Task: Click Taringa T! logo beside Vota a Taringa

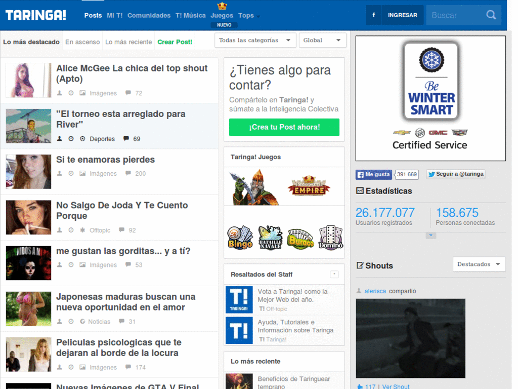Action: click(239, 299)
